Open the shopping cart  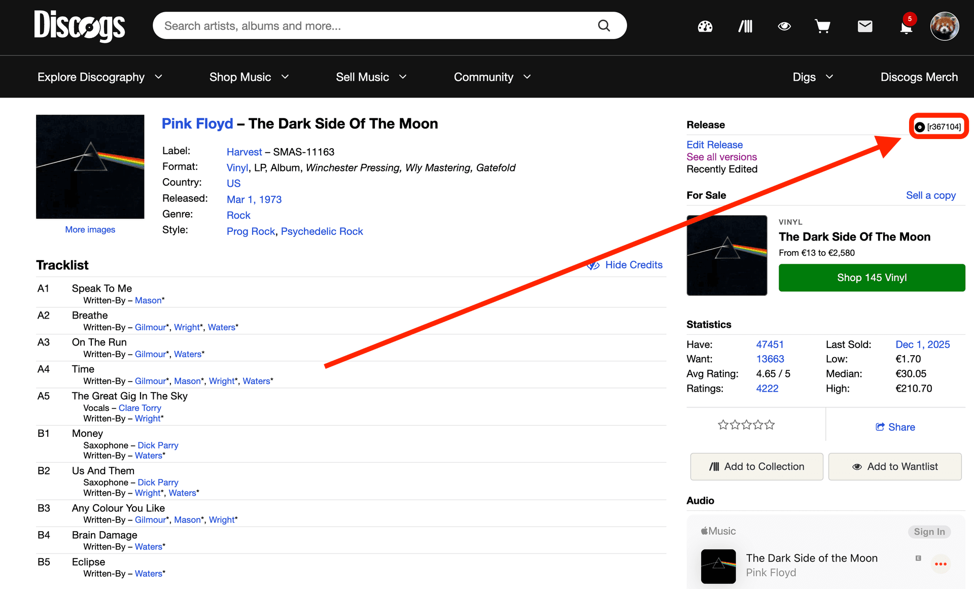pyautogui.click(x=822, y=25)
